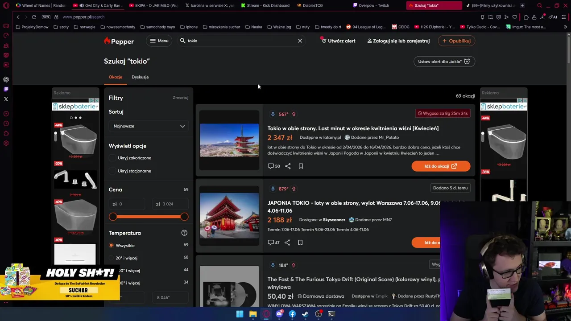Switch to the Okazje tab

[116, 77]
